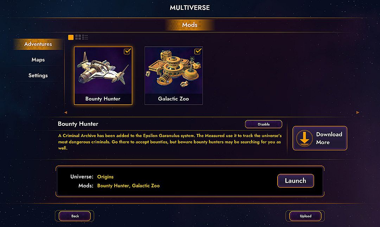The width and height of the screenshot is (380, 227).
Task: Select the Maps category
Action: [38, 60]
